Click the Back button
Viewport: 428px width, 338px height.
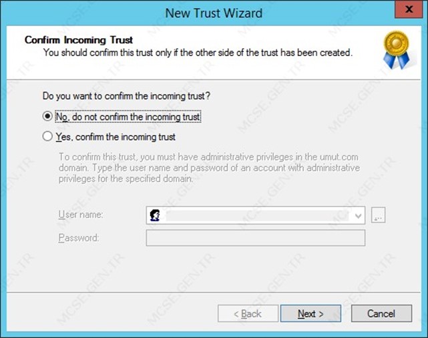pyautogui.click(x=248, y=313)
